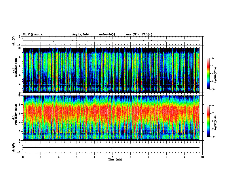Click the "Time (min)" x-axis label
This screenshot has width=228, height=176.
[x=115, y=160]
